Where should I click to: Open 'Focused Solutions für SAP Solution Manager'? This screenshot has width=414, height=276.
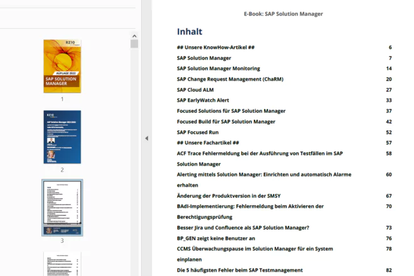click(231, 111)
